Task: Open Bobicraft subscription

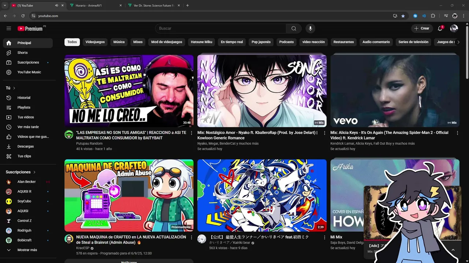Action: tap(28, 240)
